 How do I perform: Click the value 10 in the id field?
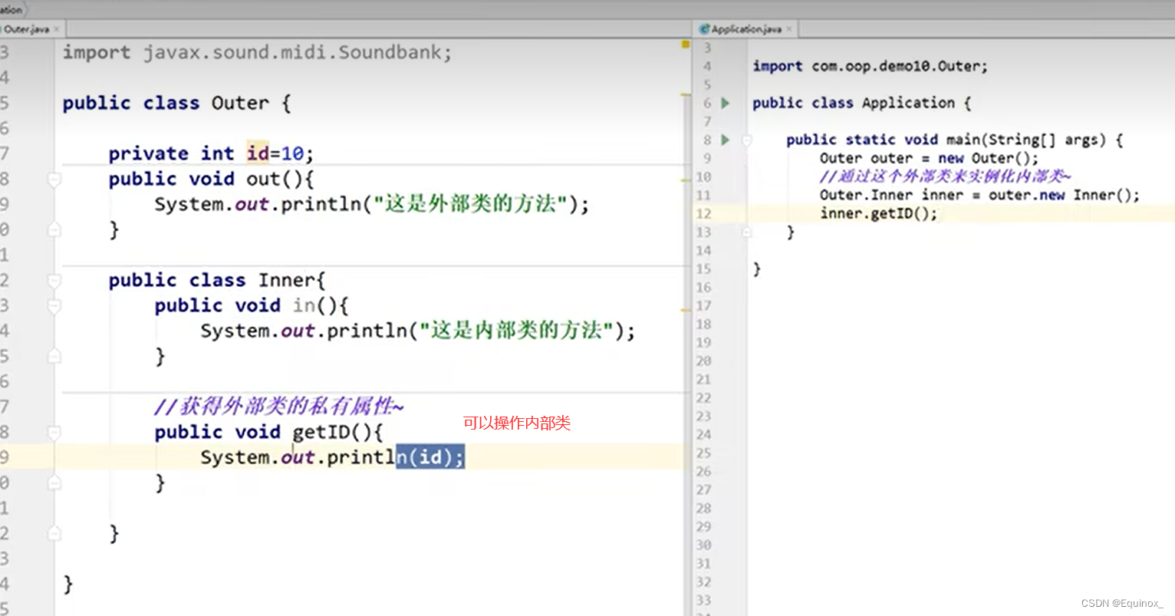293,153
